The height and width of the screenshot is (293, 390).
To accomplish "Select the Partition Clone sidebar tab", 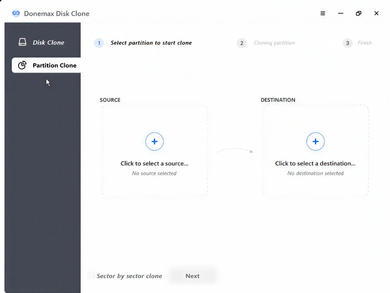I will [46, 65].
